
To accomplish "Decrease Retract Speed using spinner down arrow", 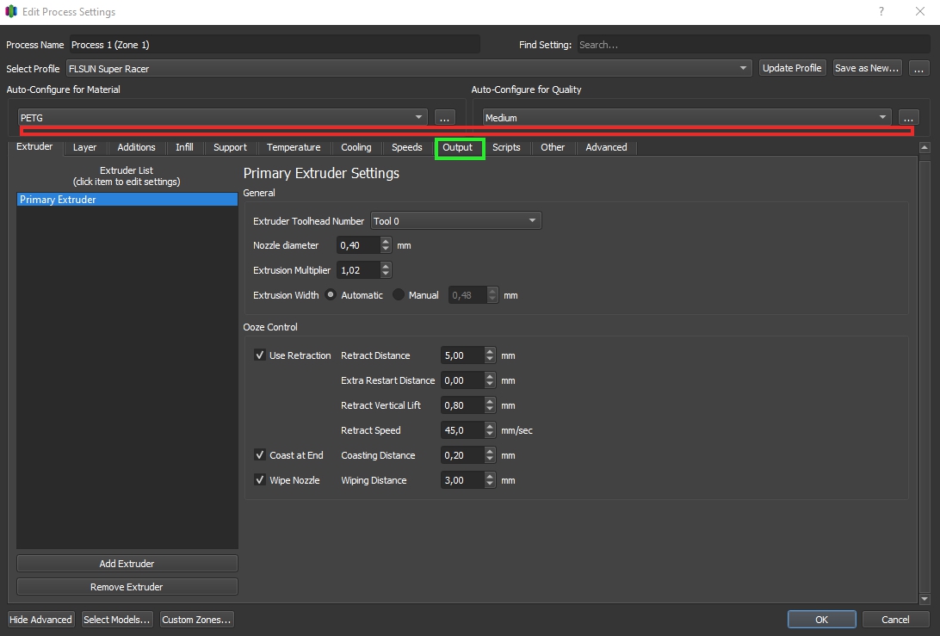I will click(490, 435).
